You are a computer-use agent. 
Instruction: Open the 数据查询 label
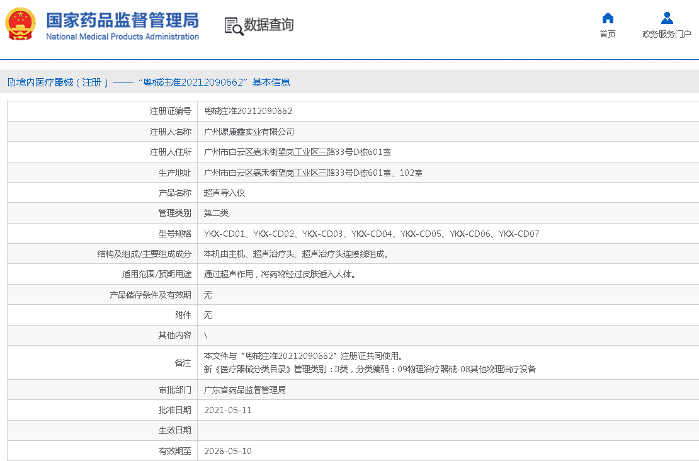click(x=269, y=25)
